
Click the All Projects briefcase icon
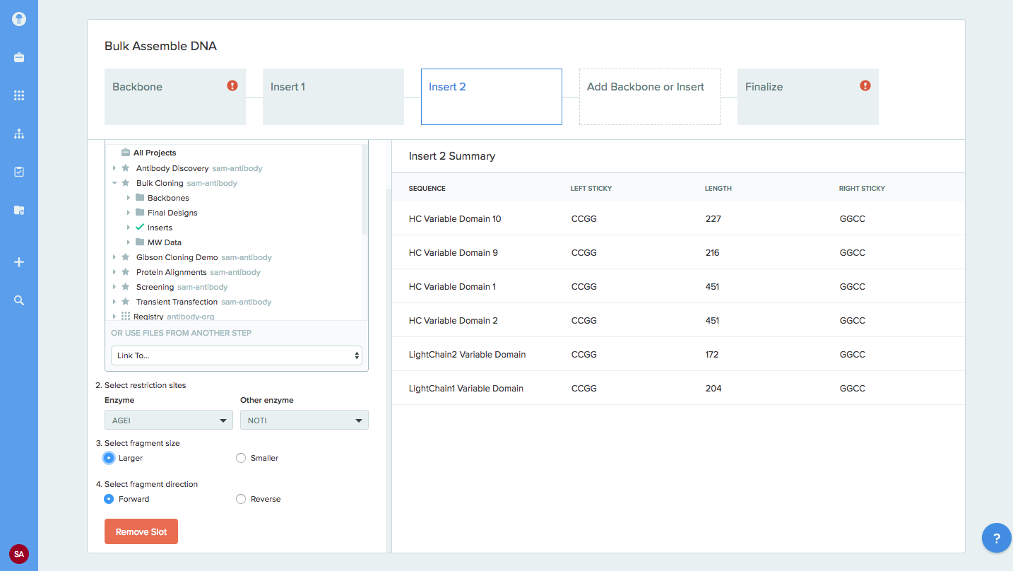125,153
